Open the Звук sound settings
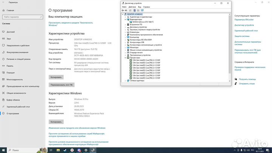The image size is (272, 153). (x=9, y=39)
